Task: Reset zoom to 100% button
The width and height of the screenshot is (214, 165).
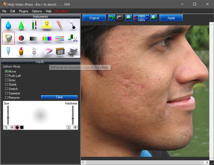Action: pyautogui.click(x=141, y=18)
